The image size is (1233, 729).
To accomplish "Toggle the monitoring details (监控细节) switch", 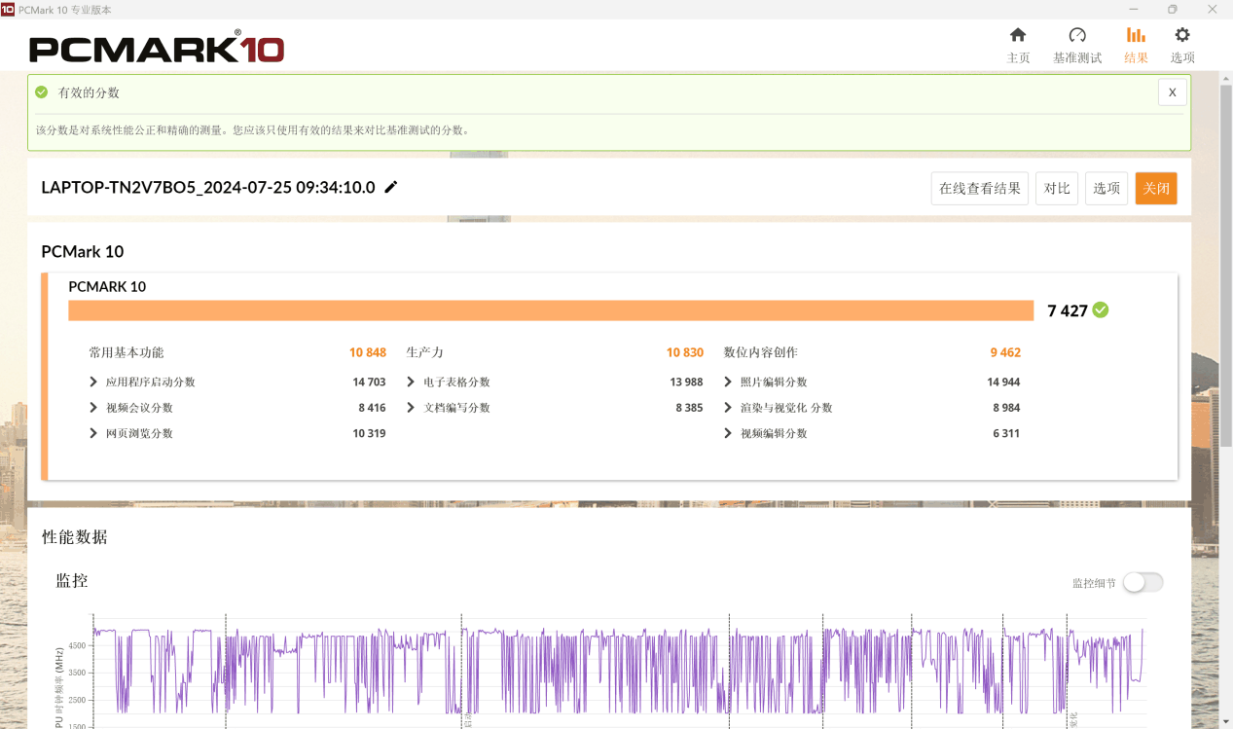I will click(1142, 582).
